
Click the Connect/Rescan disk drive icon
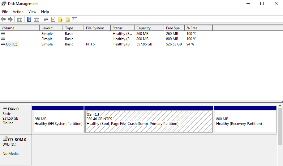46,19
